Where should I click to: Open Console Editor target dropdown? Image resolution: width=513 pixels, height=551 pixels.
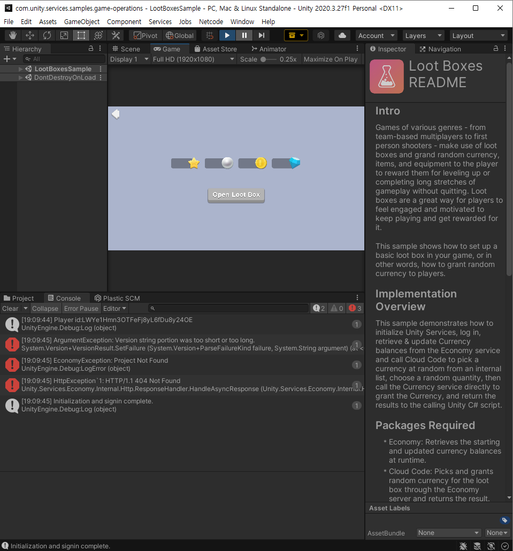coord(114,308)
